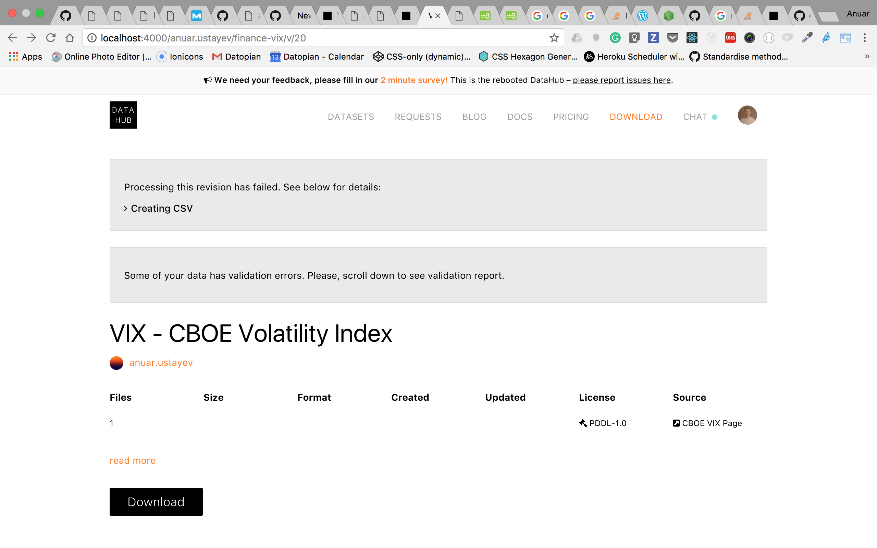The width and height of the screenshot is (877, 548).
Task: Save the page with the Pocket extension
Action: pos(672,38)
